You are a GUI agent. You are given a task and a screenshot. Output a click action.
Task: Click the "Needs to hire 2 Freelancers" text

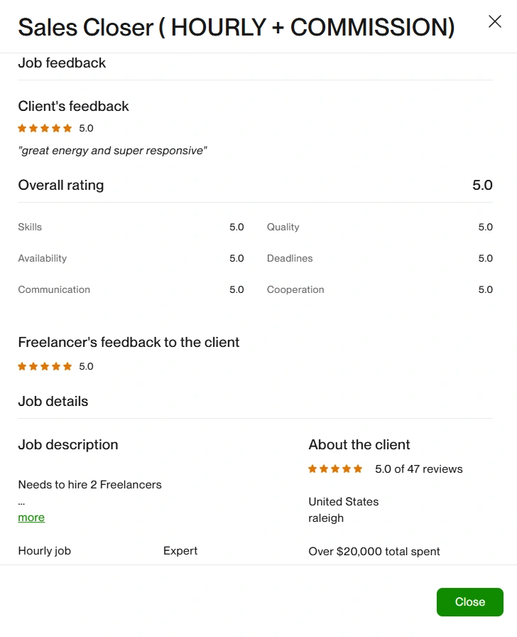click(x=89, y=485)
